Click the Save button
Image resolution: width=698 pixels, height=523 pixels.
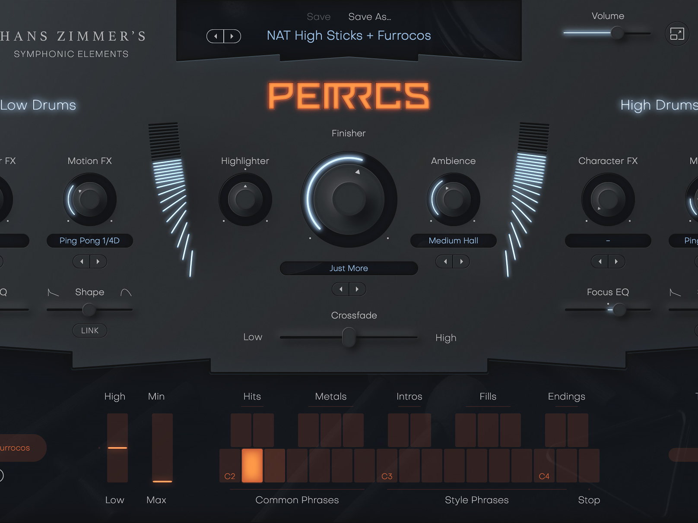318,17
